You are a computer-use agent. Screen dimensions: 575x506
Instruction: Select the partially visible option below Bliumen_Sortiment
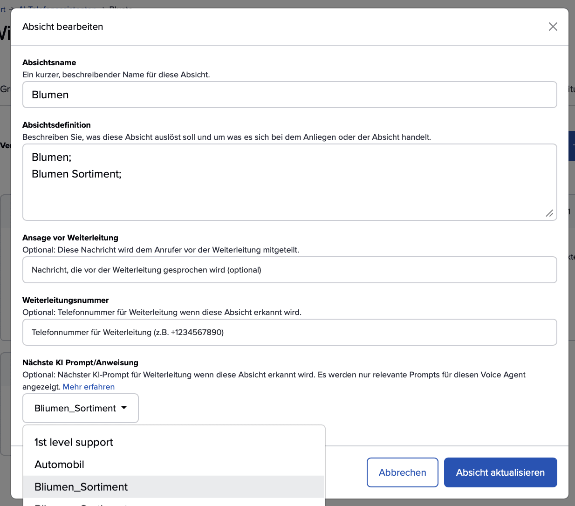(81, 503)
